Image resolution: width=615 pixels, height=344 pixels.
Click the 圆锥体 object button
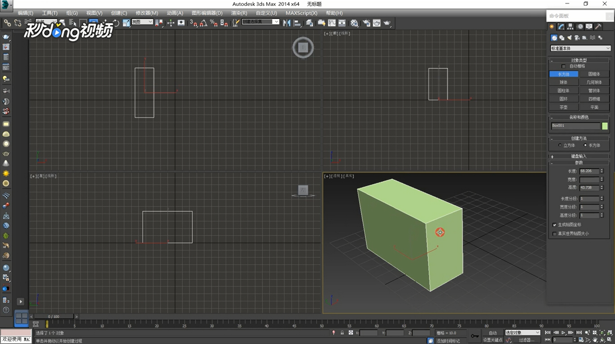click(x=594, y=74)
